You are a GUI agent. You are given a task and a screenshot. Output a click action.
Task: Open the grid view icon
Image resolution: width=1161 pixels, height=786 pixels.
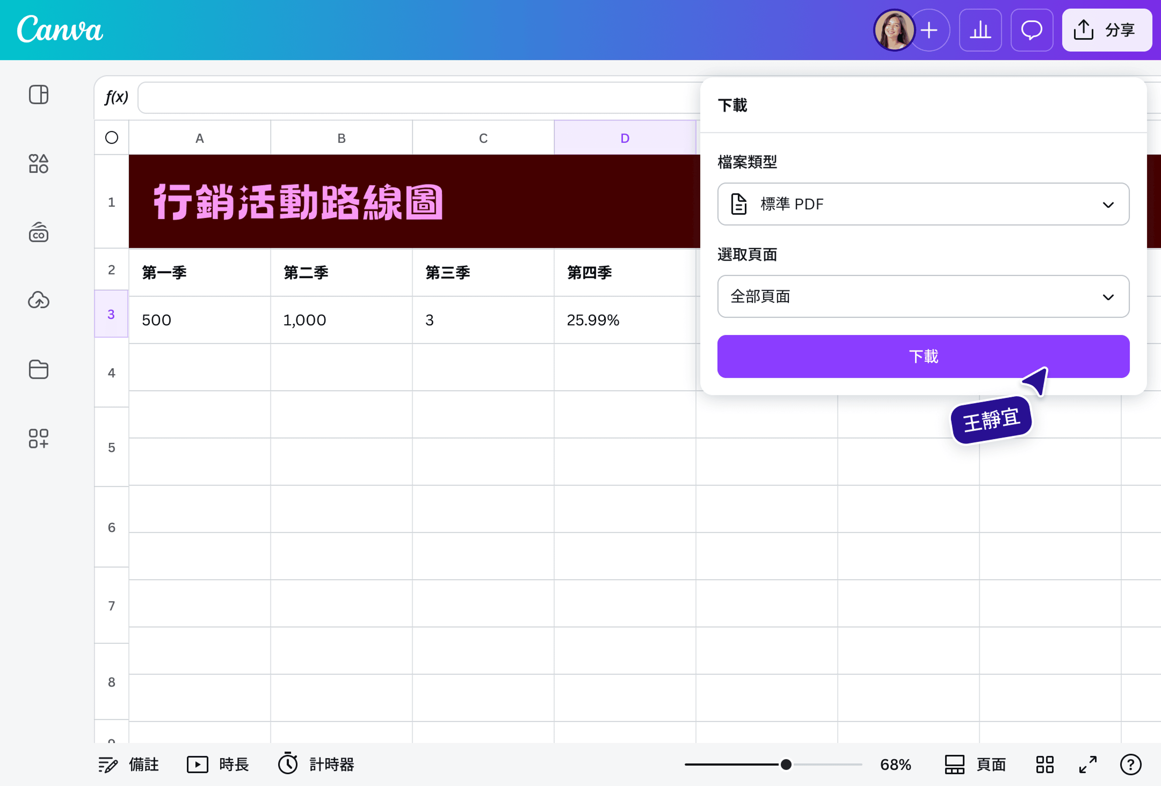[1045, 764]
